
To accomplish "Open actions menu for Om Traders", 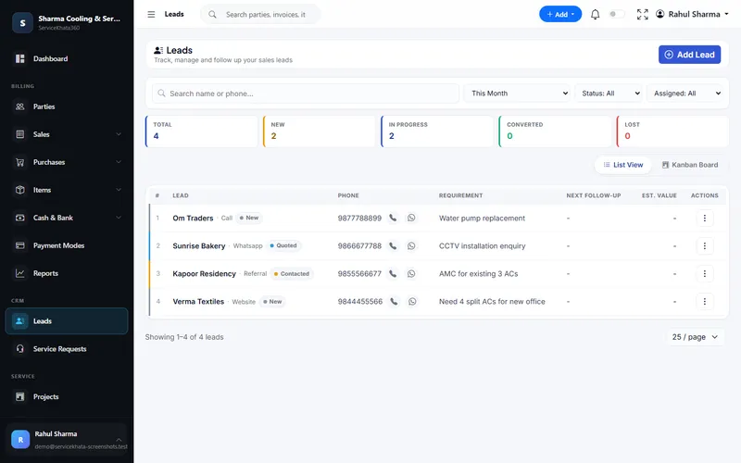I will pyautogui.click(x=705, y=218).
